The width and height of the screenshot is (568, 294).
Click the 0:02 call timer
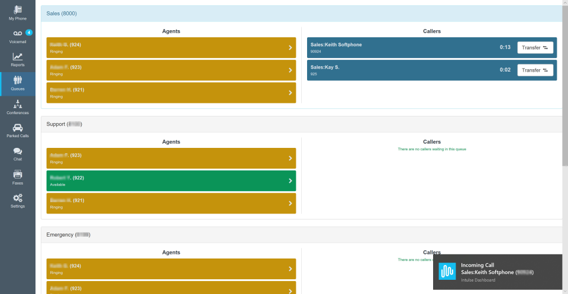[505, 70]
